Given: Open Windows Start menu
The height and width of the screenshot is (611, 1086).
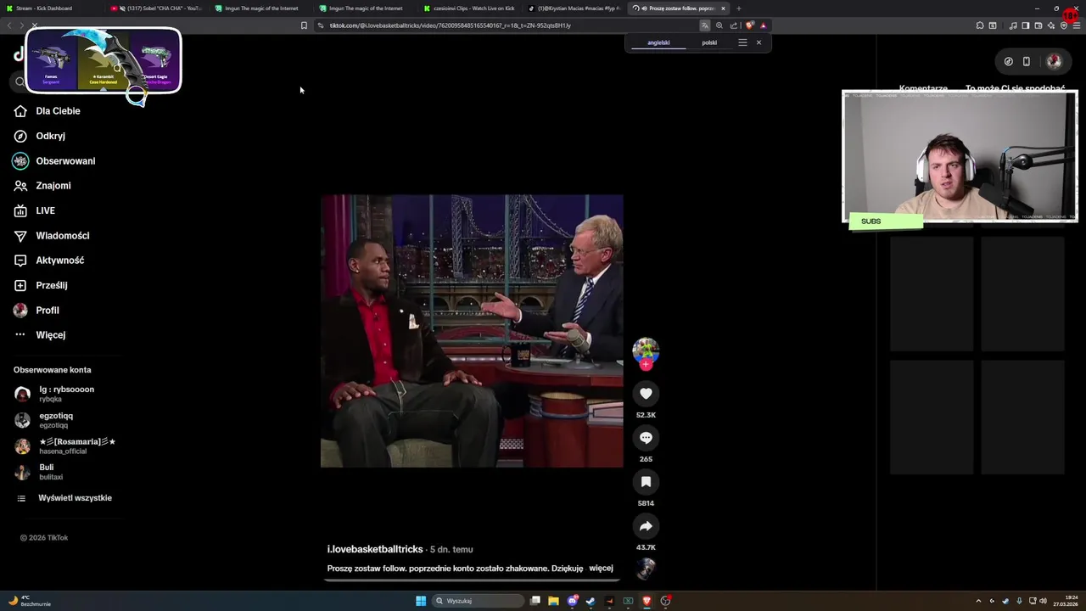Looking at the screenshot, I should (x=421, y=601).
